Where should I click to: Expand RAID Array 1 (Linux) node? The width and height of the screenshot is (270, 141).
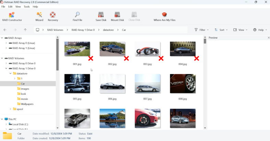(6, 48)
